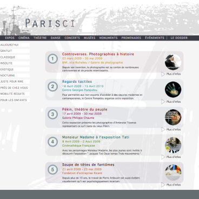Click the BNF site Richelieu venue text
The width and height of the screenshot is (199, 199).
pos(92,63)
